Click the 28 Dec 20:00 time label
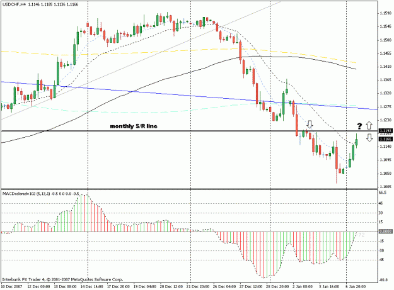Screen dimensions: 394x290 [277, 286]
